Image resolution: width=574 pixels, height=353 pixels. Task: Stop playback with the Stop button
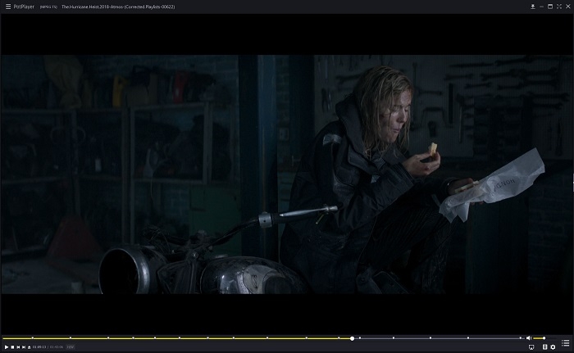[x=12, y=346]
